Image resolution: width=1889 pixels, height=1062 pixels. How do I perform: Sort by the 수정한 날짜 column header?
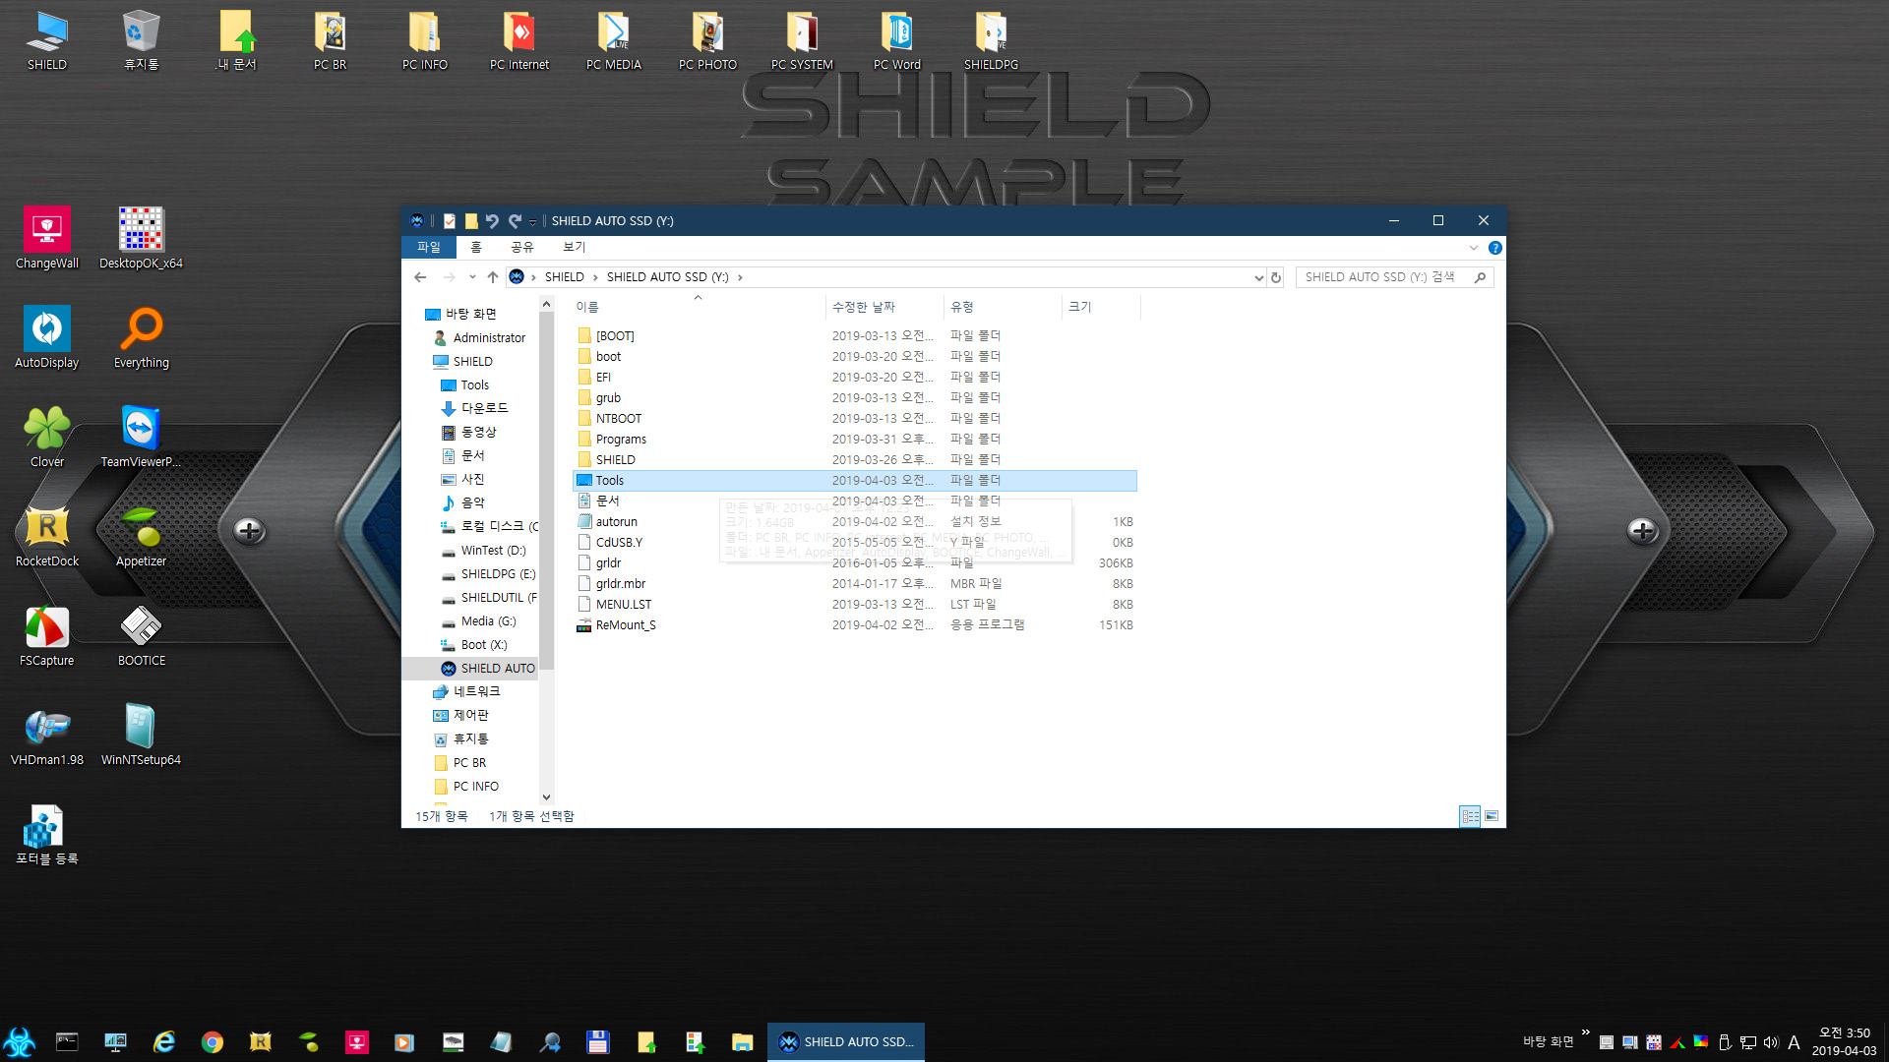pos(884,307)
